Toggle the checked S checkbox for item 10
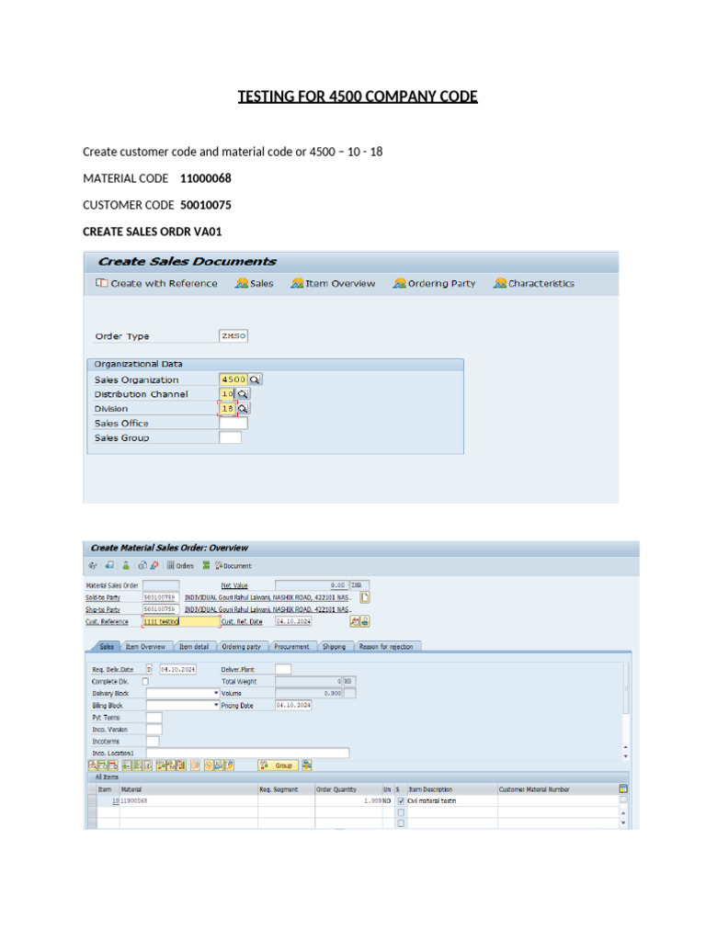This screenshot has width=706, height=941. [401, 800]
